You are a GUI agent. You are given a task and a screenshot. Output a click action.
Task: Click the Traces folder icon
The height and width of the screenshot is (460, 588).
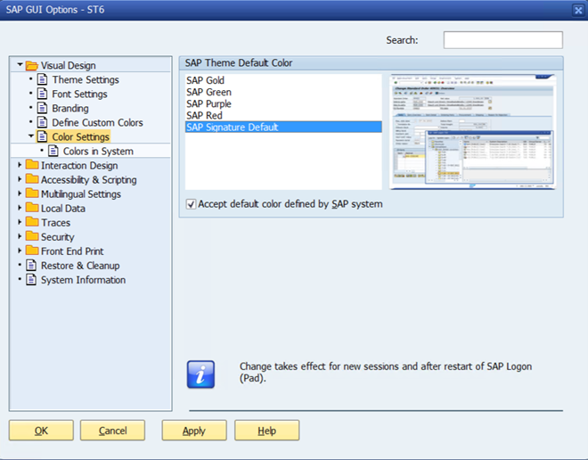(x=32, y=223)
